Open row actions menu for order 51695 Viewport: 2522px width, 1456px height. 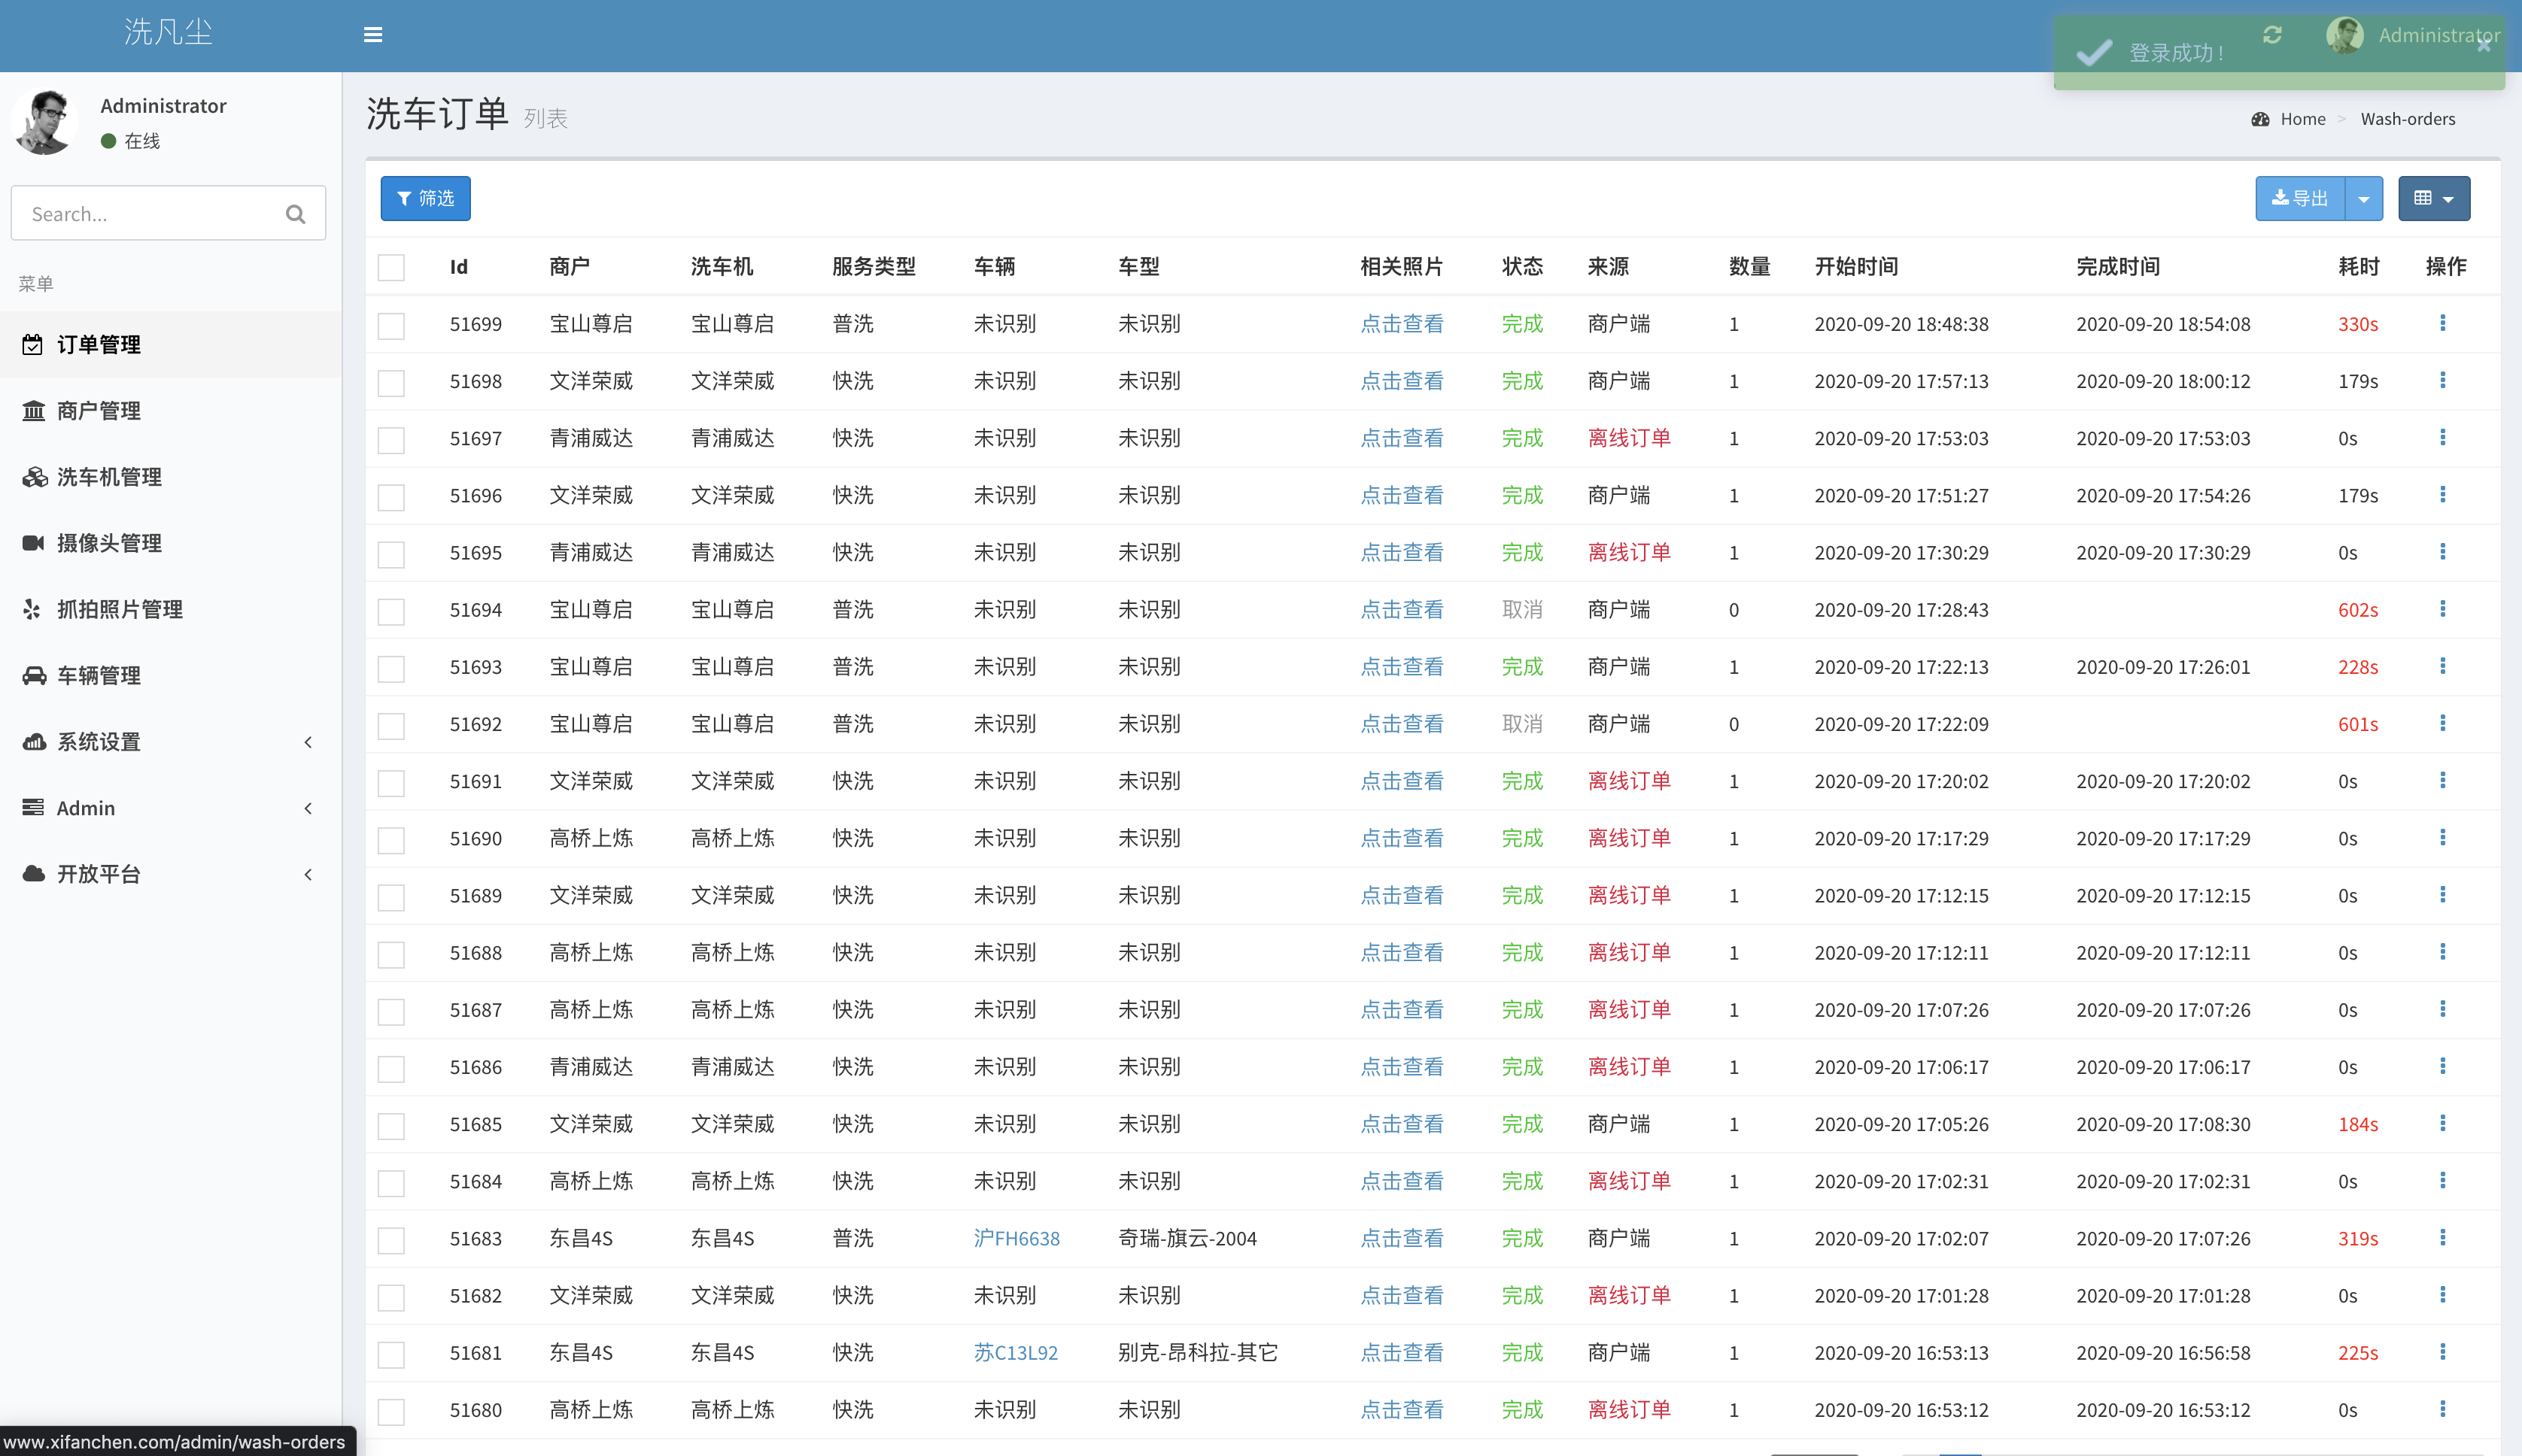(2443, 551)
